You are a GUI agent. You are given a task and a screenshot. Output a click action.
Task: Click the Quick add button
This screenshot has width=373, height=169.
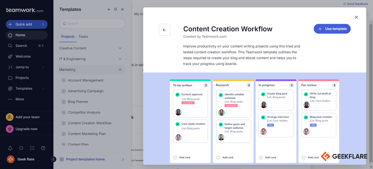pos(27,24)
